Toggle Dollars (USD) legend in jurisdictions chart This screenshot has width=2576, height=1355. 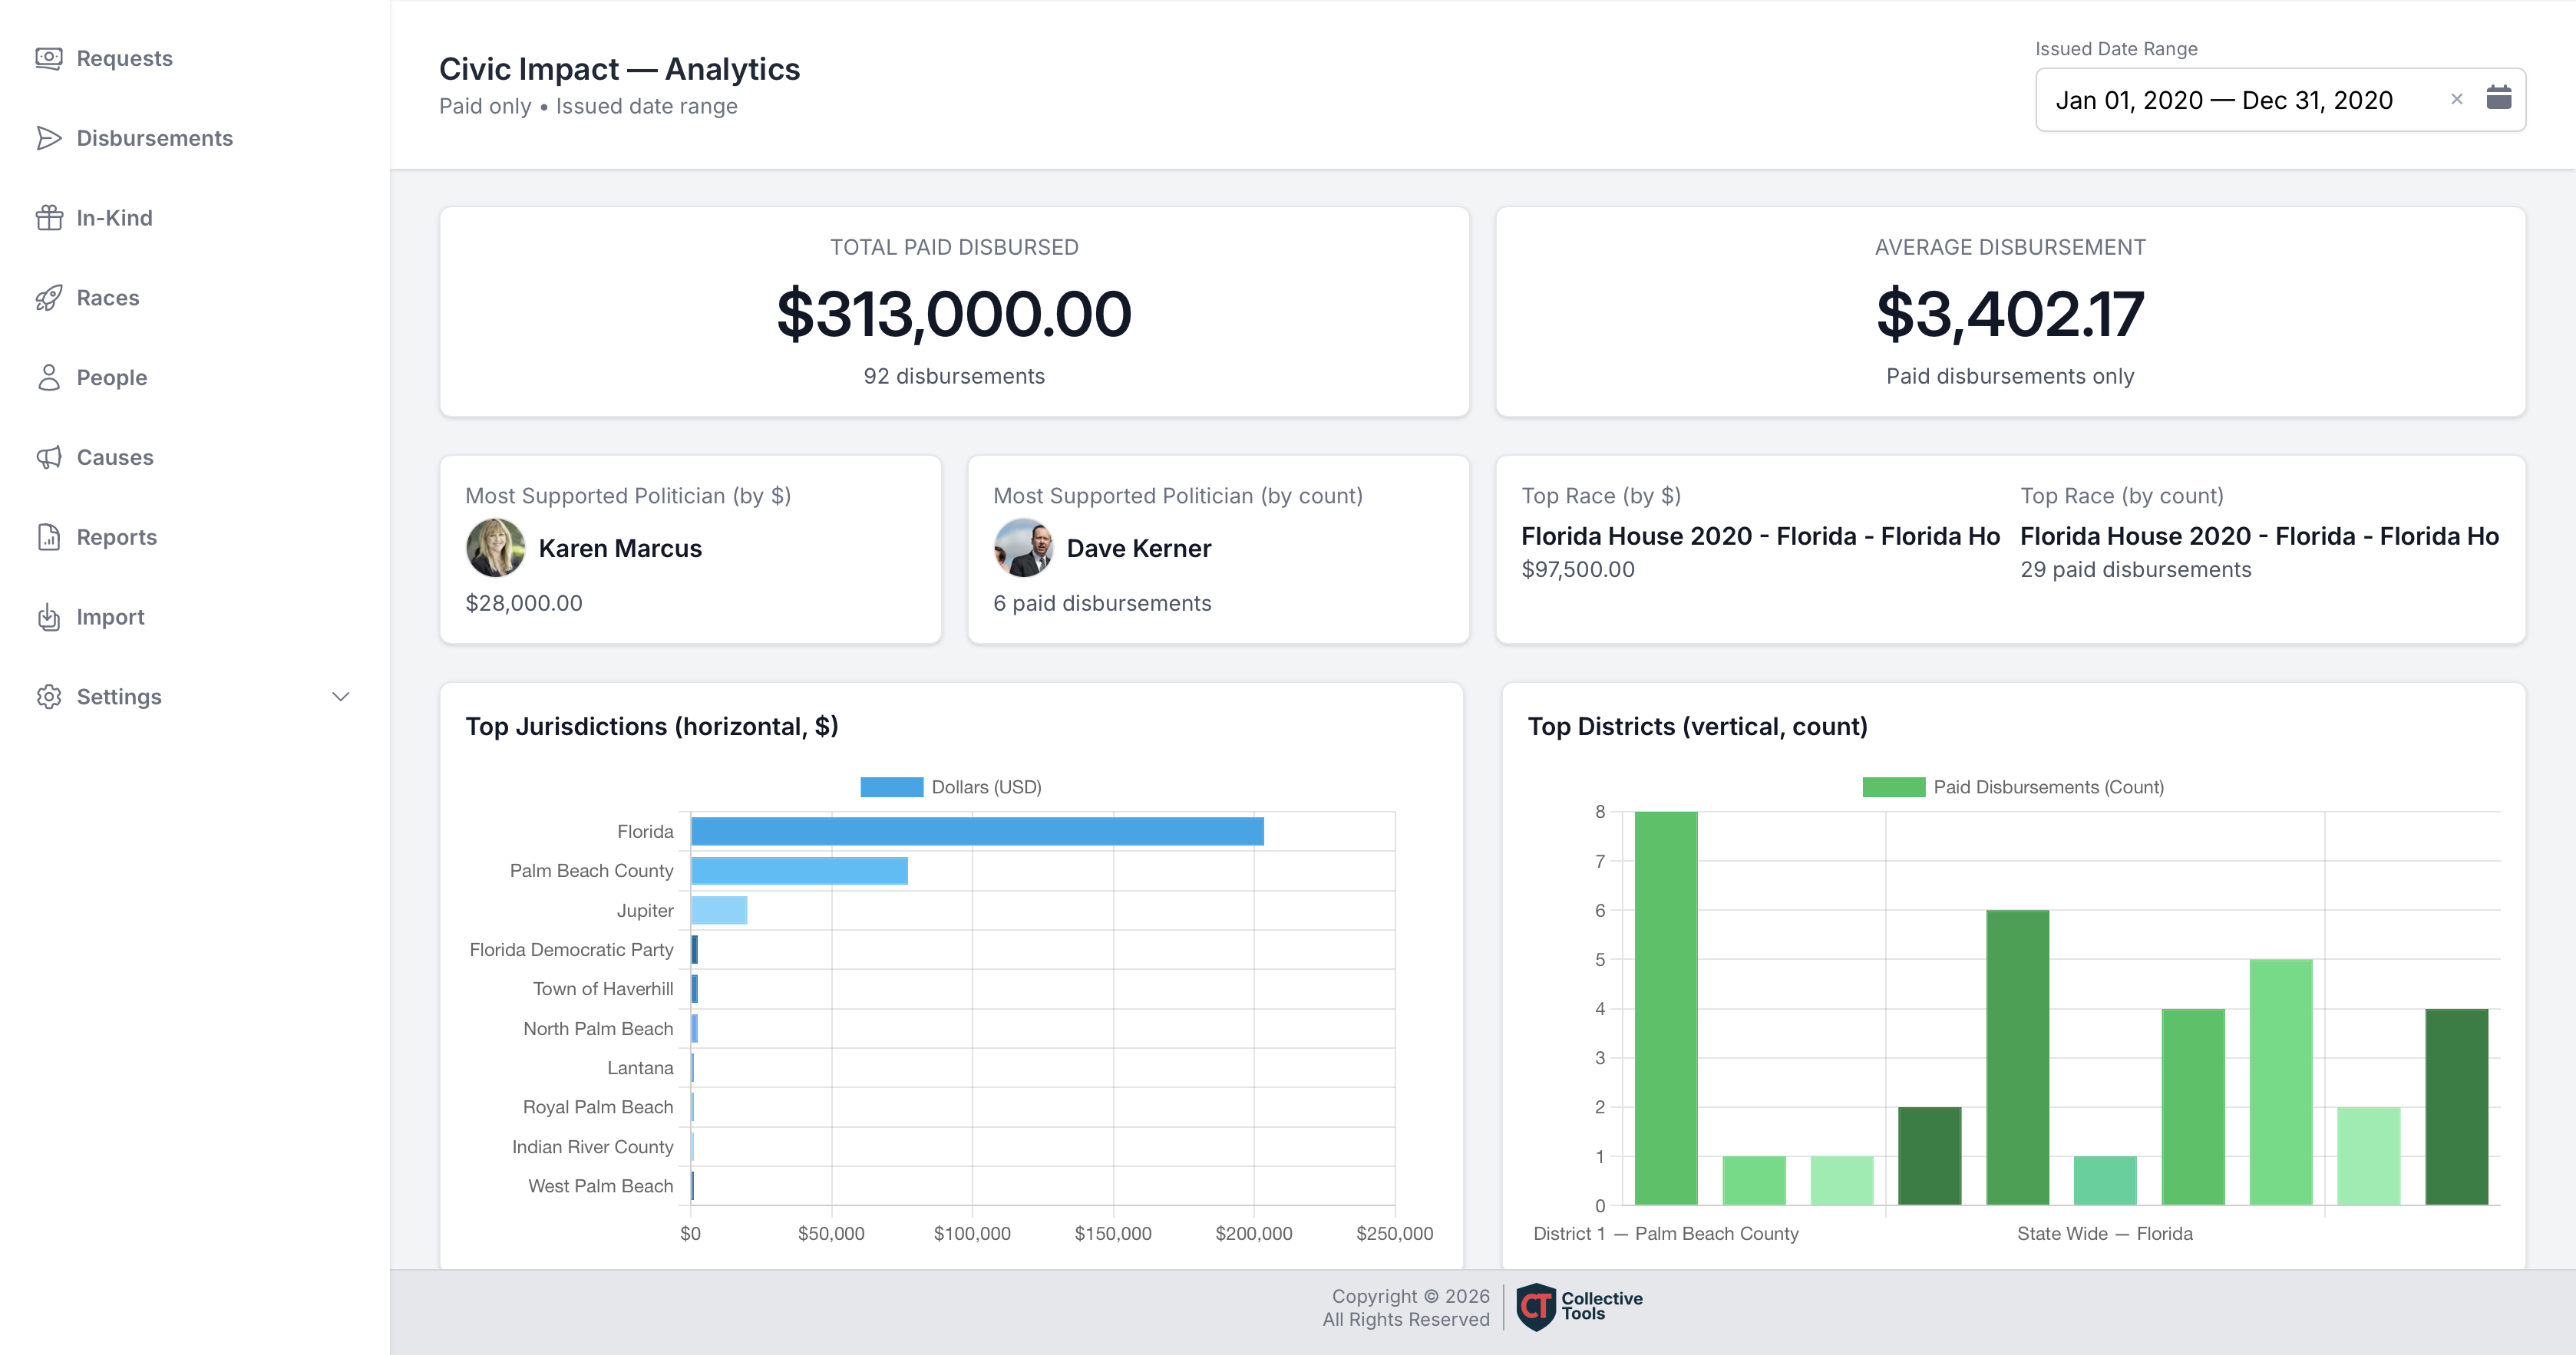click(951, 787)
